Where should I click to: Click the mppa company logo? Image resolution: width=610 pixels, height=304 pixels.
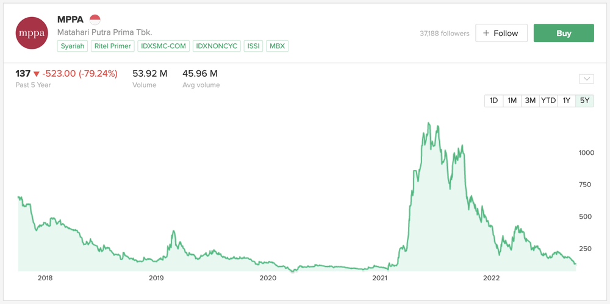[x=32, y=33]
